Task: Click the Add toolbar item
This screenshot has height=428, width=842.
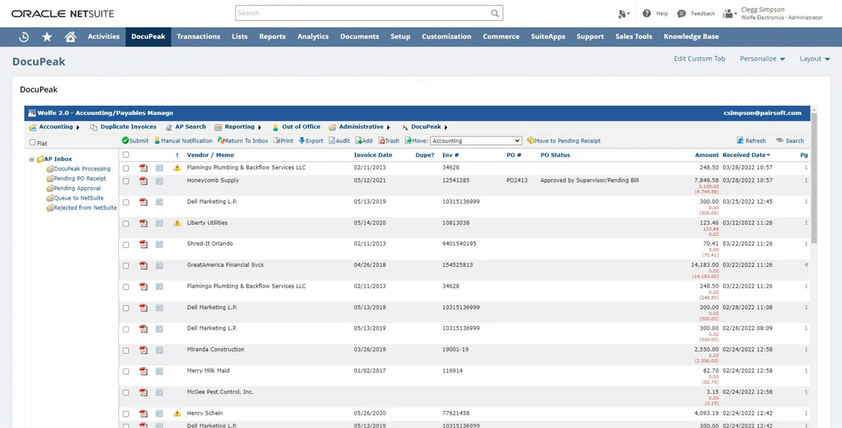Action: coord(364,141)
